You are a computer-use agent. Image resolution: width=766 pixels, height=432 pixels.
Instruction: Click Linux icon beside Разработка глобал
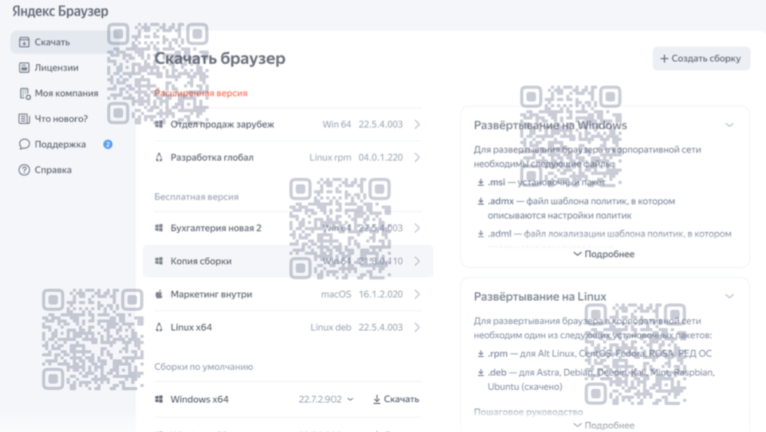tap(159, 157)
